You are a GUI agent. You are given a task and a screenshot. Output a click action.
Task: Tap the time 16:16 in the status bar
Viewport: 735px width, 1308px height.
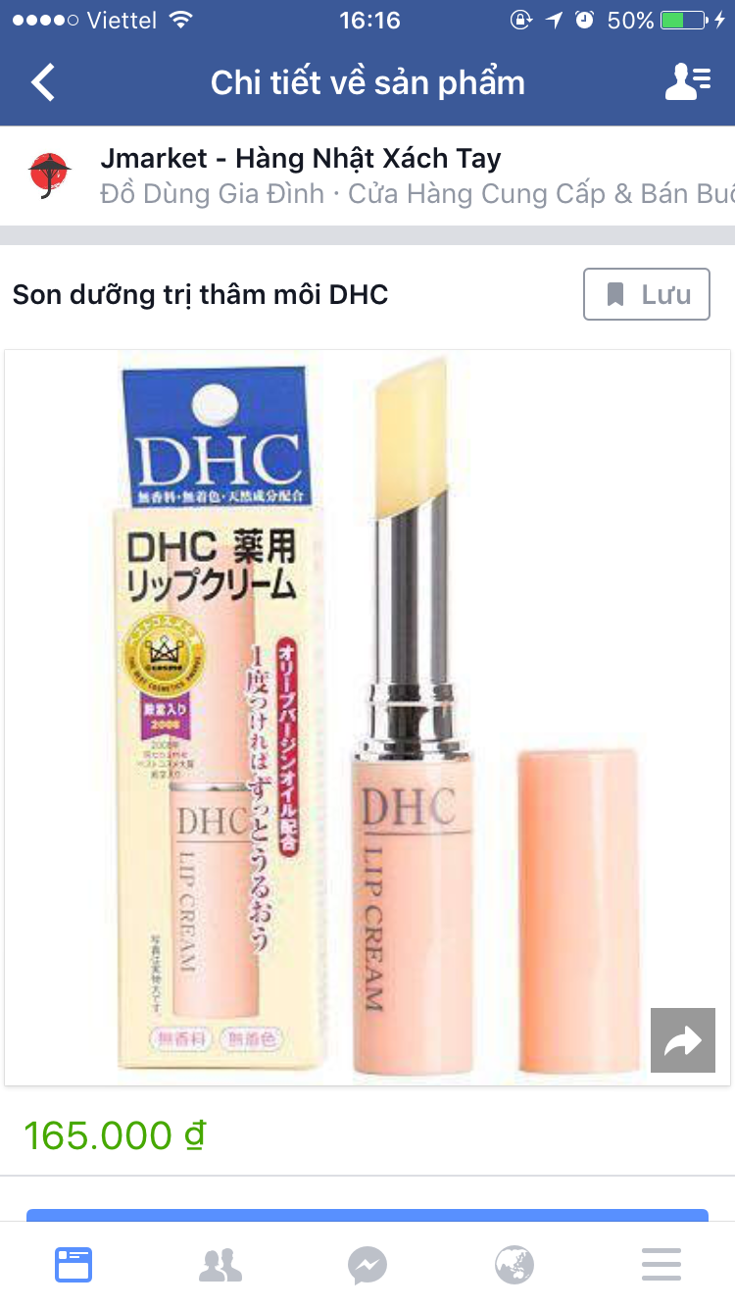pyautogui.click(x=369, y=20)
